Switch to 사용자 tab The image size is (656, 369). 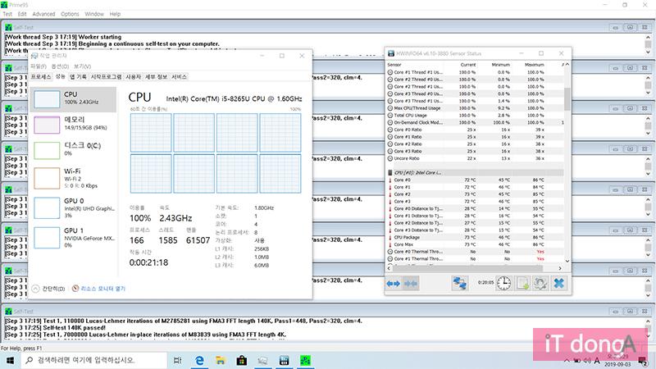134,76
